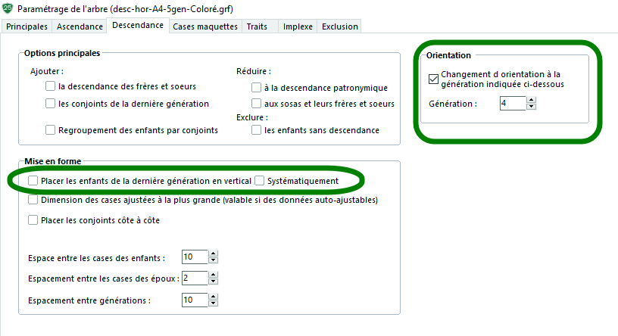Focus the Espacement entre les cases des époux field
The height and width of the screenshot is (336, 618).
pos(195,278)
